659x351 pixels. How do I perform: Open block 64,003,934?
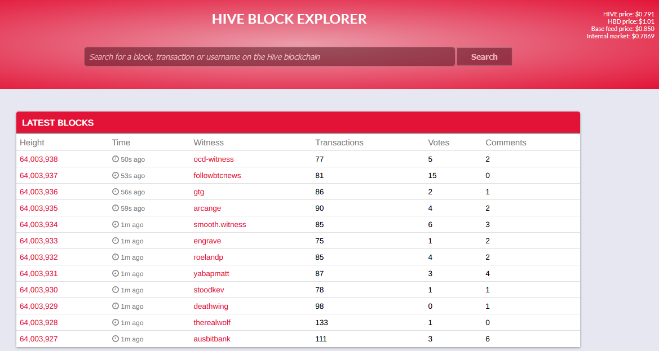coord(39,225)
